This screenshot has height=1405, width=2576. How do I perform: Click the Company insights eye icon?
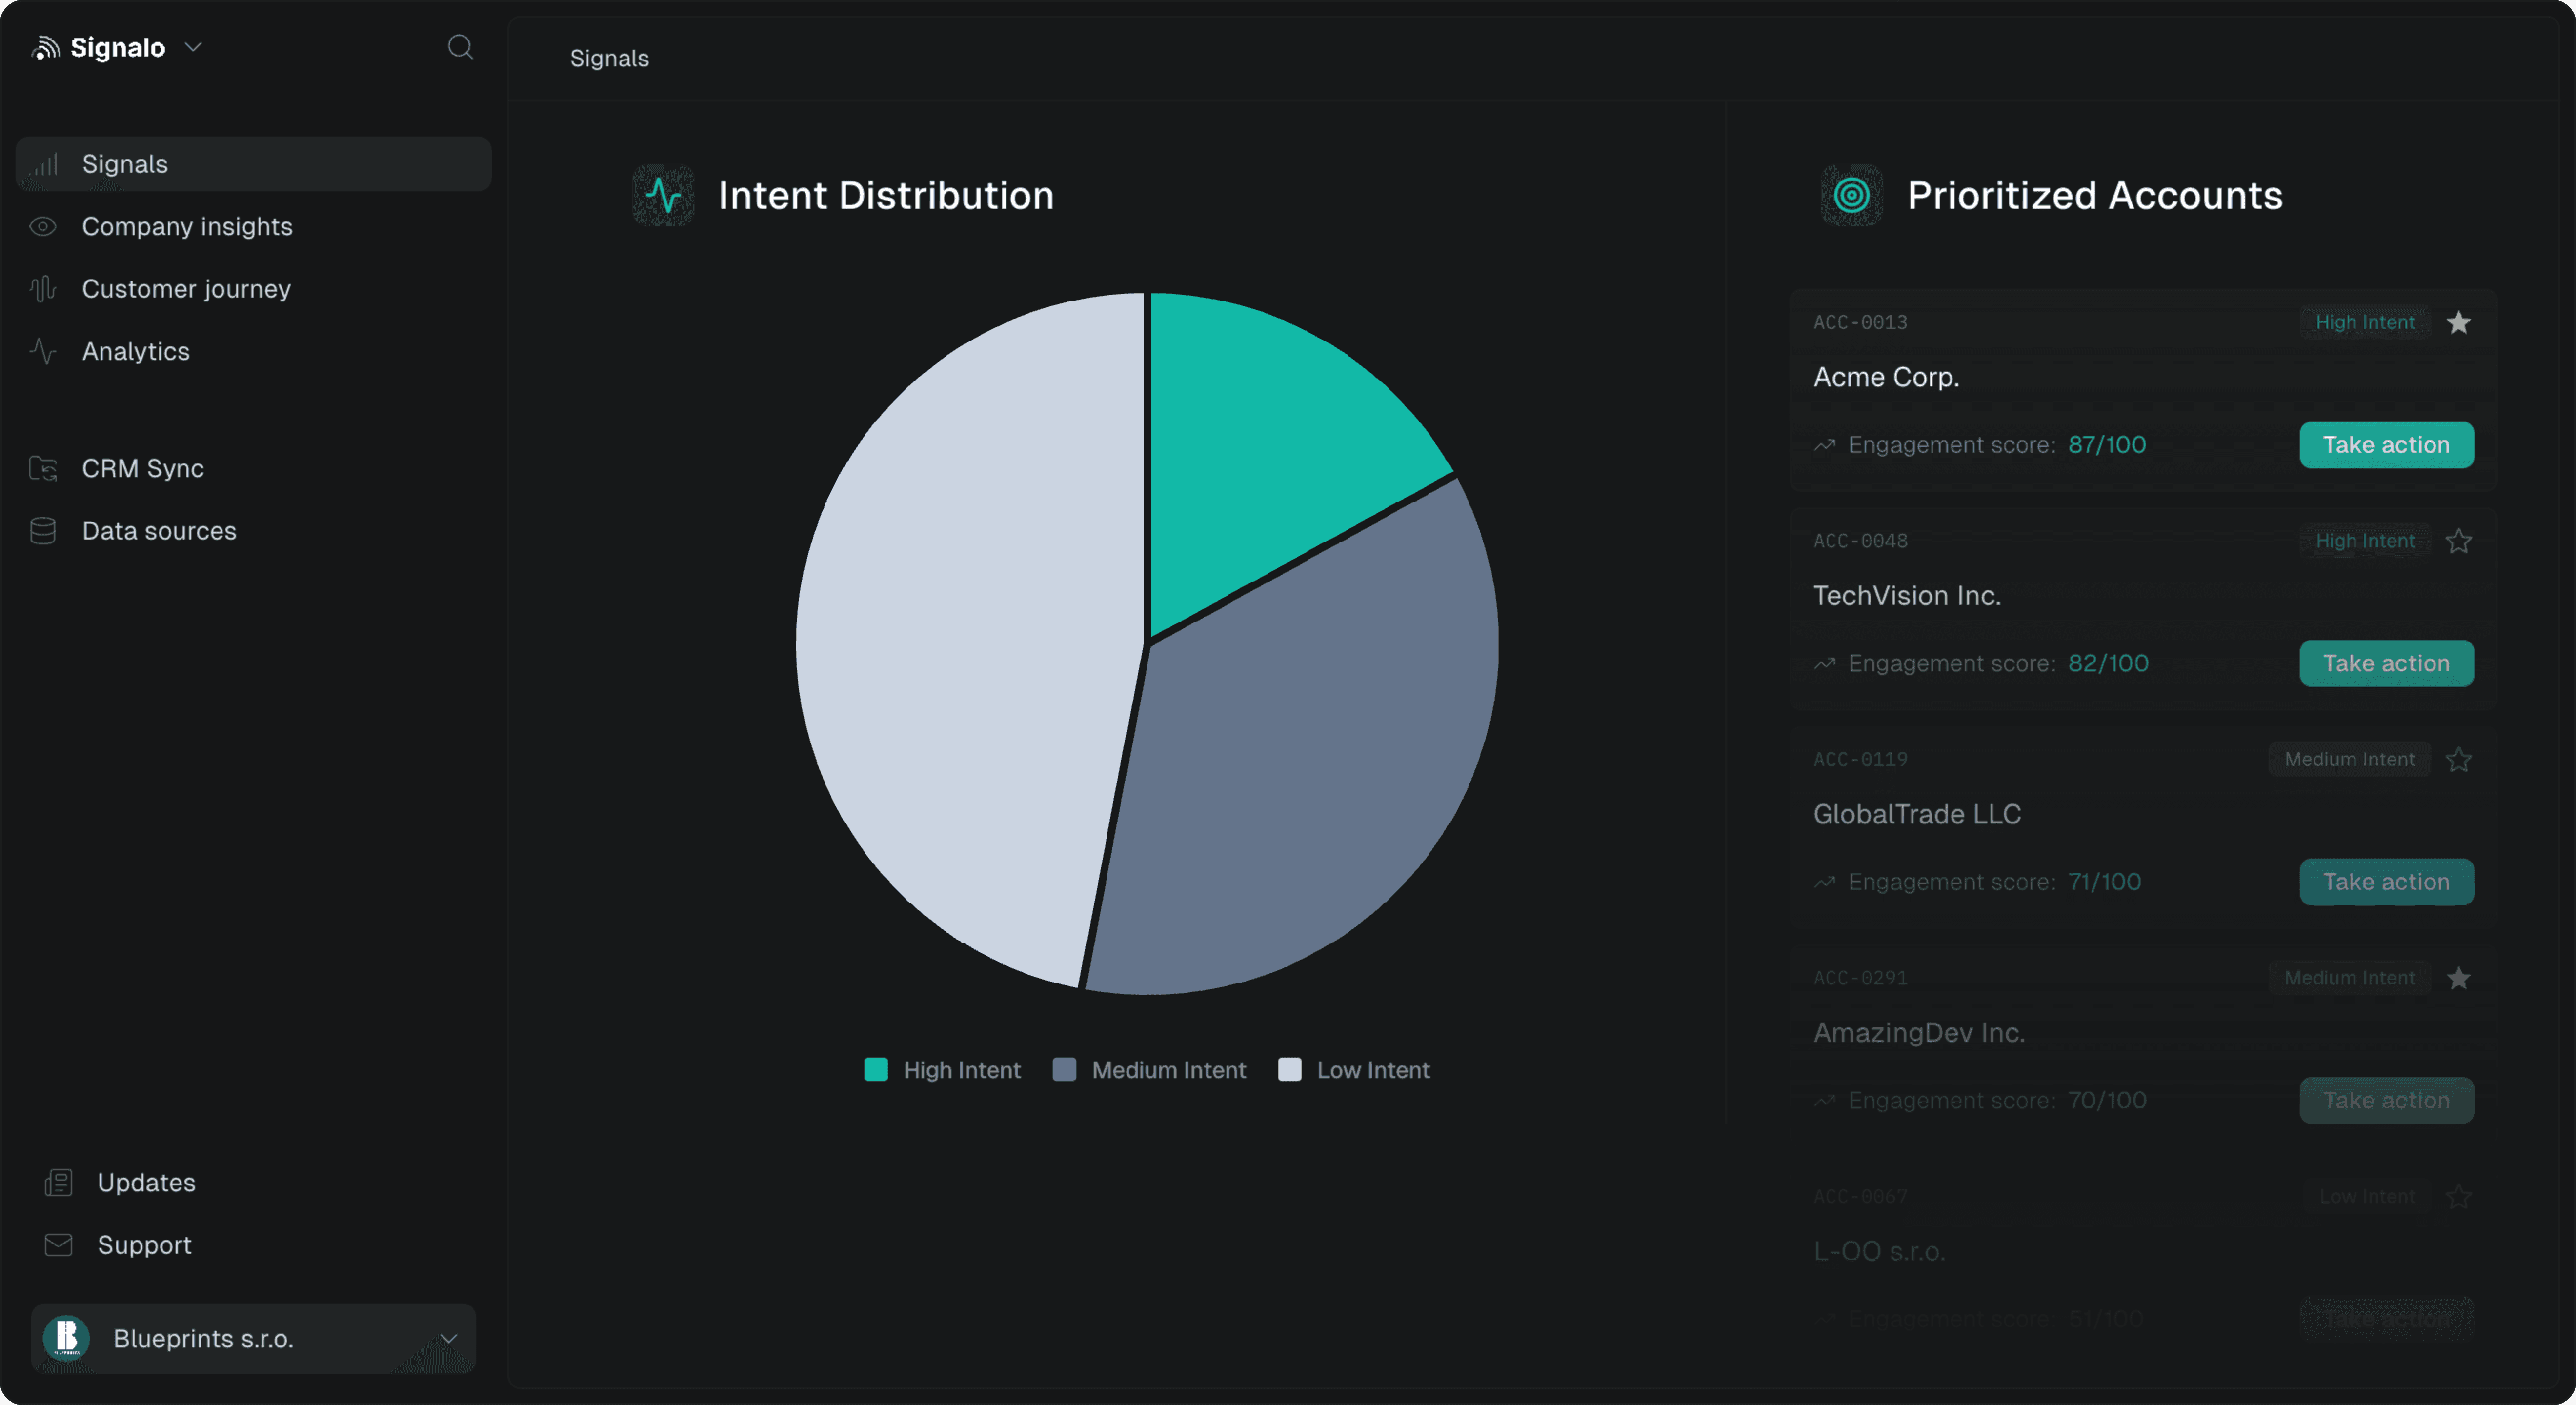[43, 227]
